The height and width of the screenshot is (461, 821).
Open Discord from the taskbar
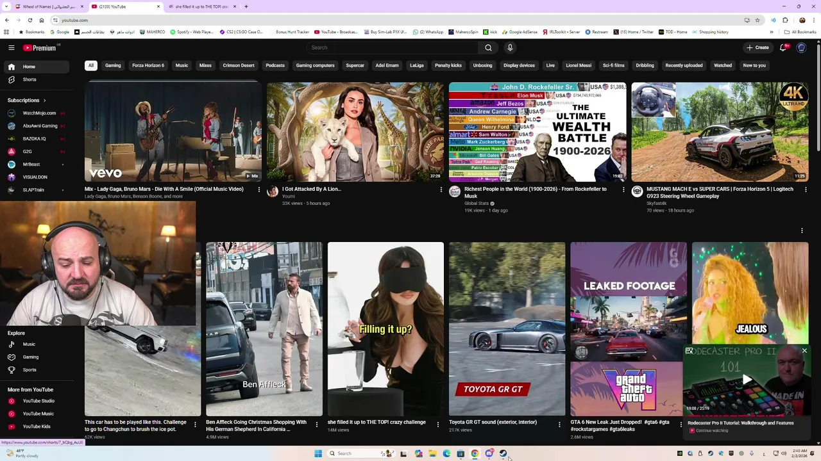click(489, 453)
